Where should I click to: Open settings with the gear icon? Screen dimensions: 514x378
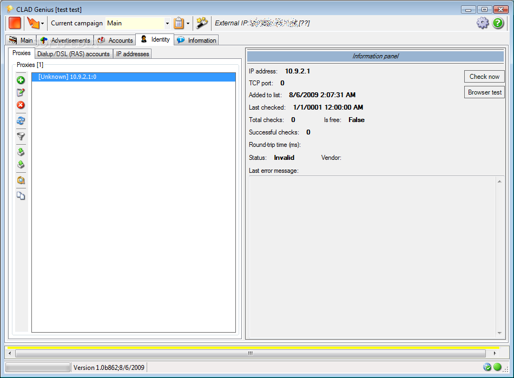[x=483, y=23]
